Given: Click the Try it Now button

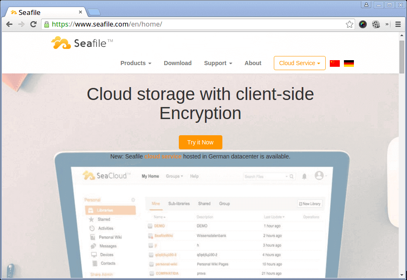Looking at the screenshot, I should pos(200,142).
